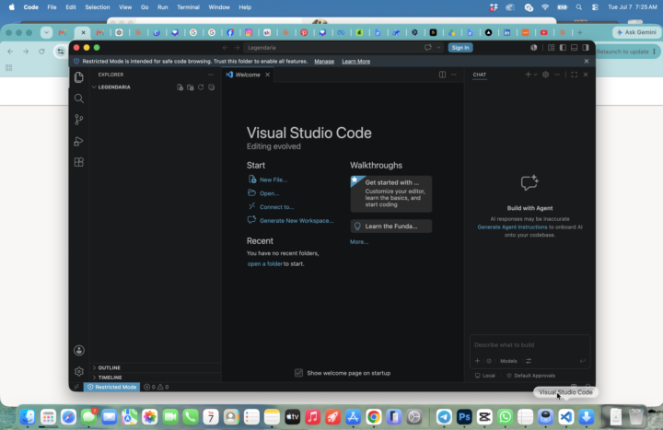663x430 pixels.
Task: Create a new file in LEGENDARIA folder
Action: (180, 87)
